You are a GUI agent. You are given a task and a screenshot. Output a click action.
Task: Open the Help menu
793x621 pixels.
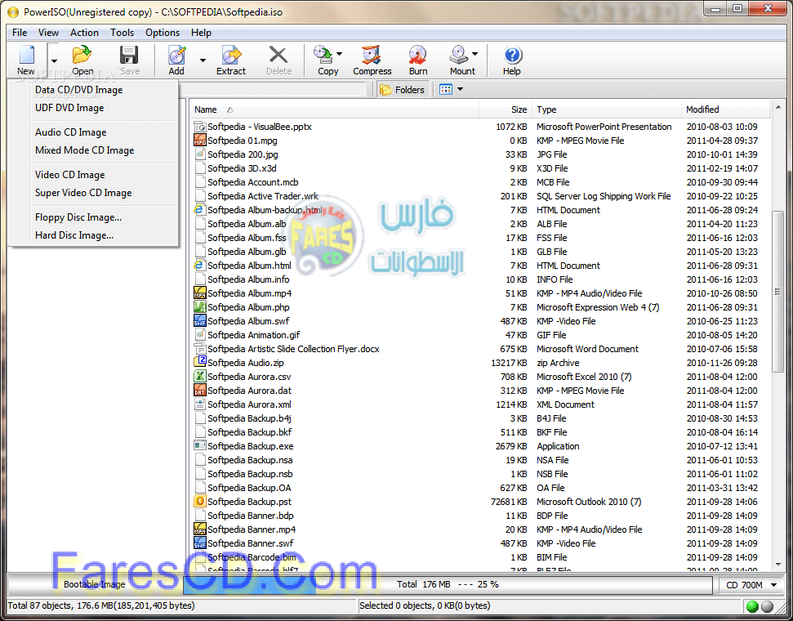tap(201, 33)
